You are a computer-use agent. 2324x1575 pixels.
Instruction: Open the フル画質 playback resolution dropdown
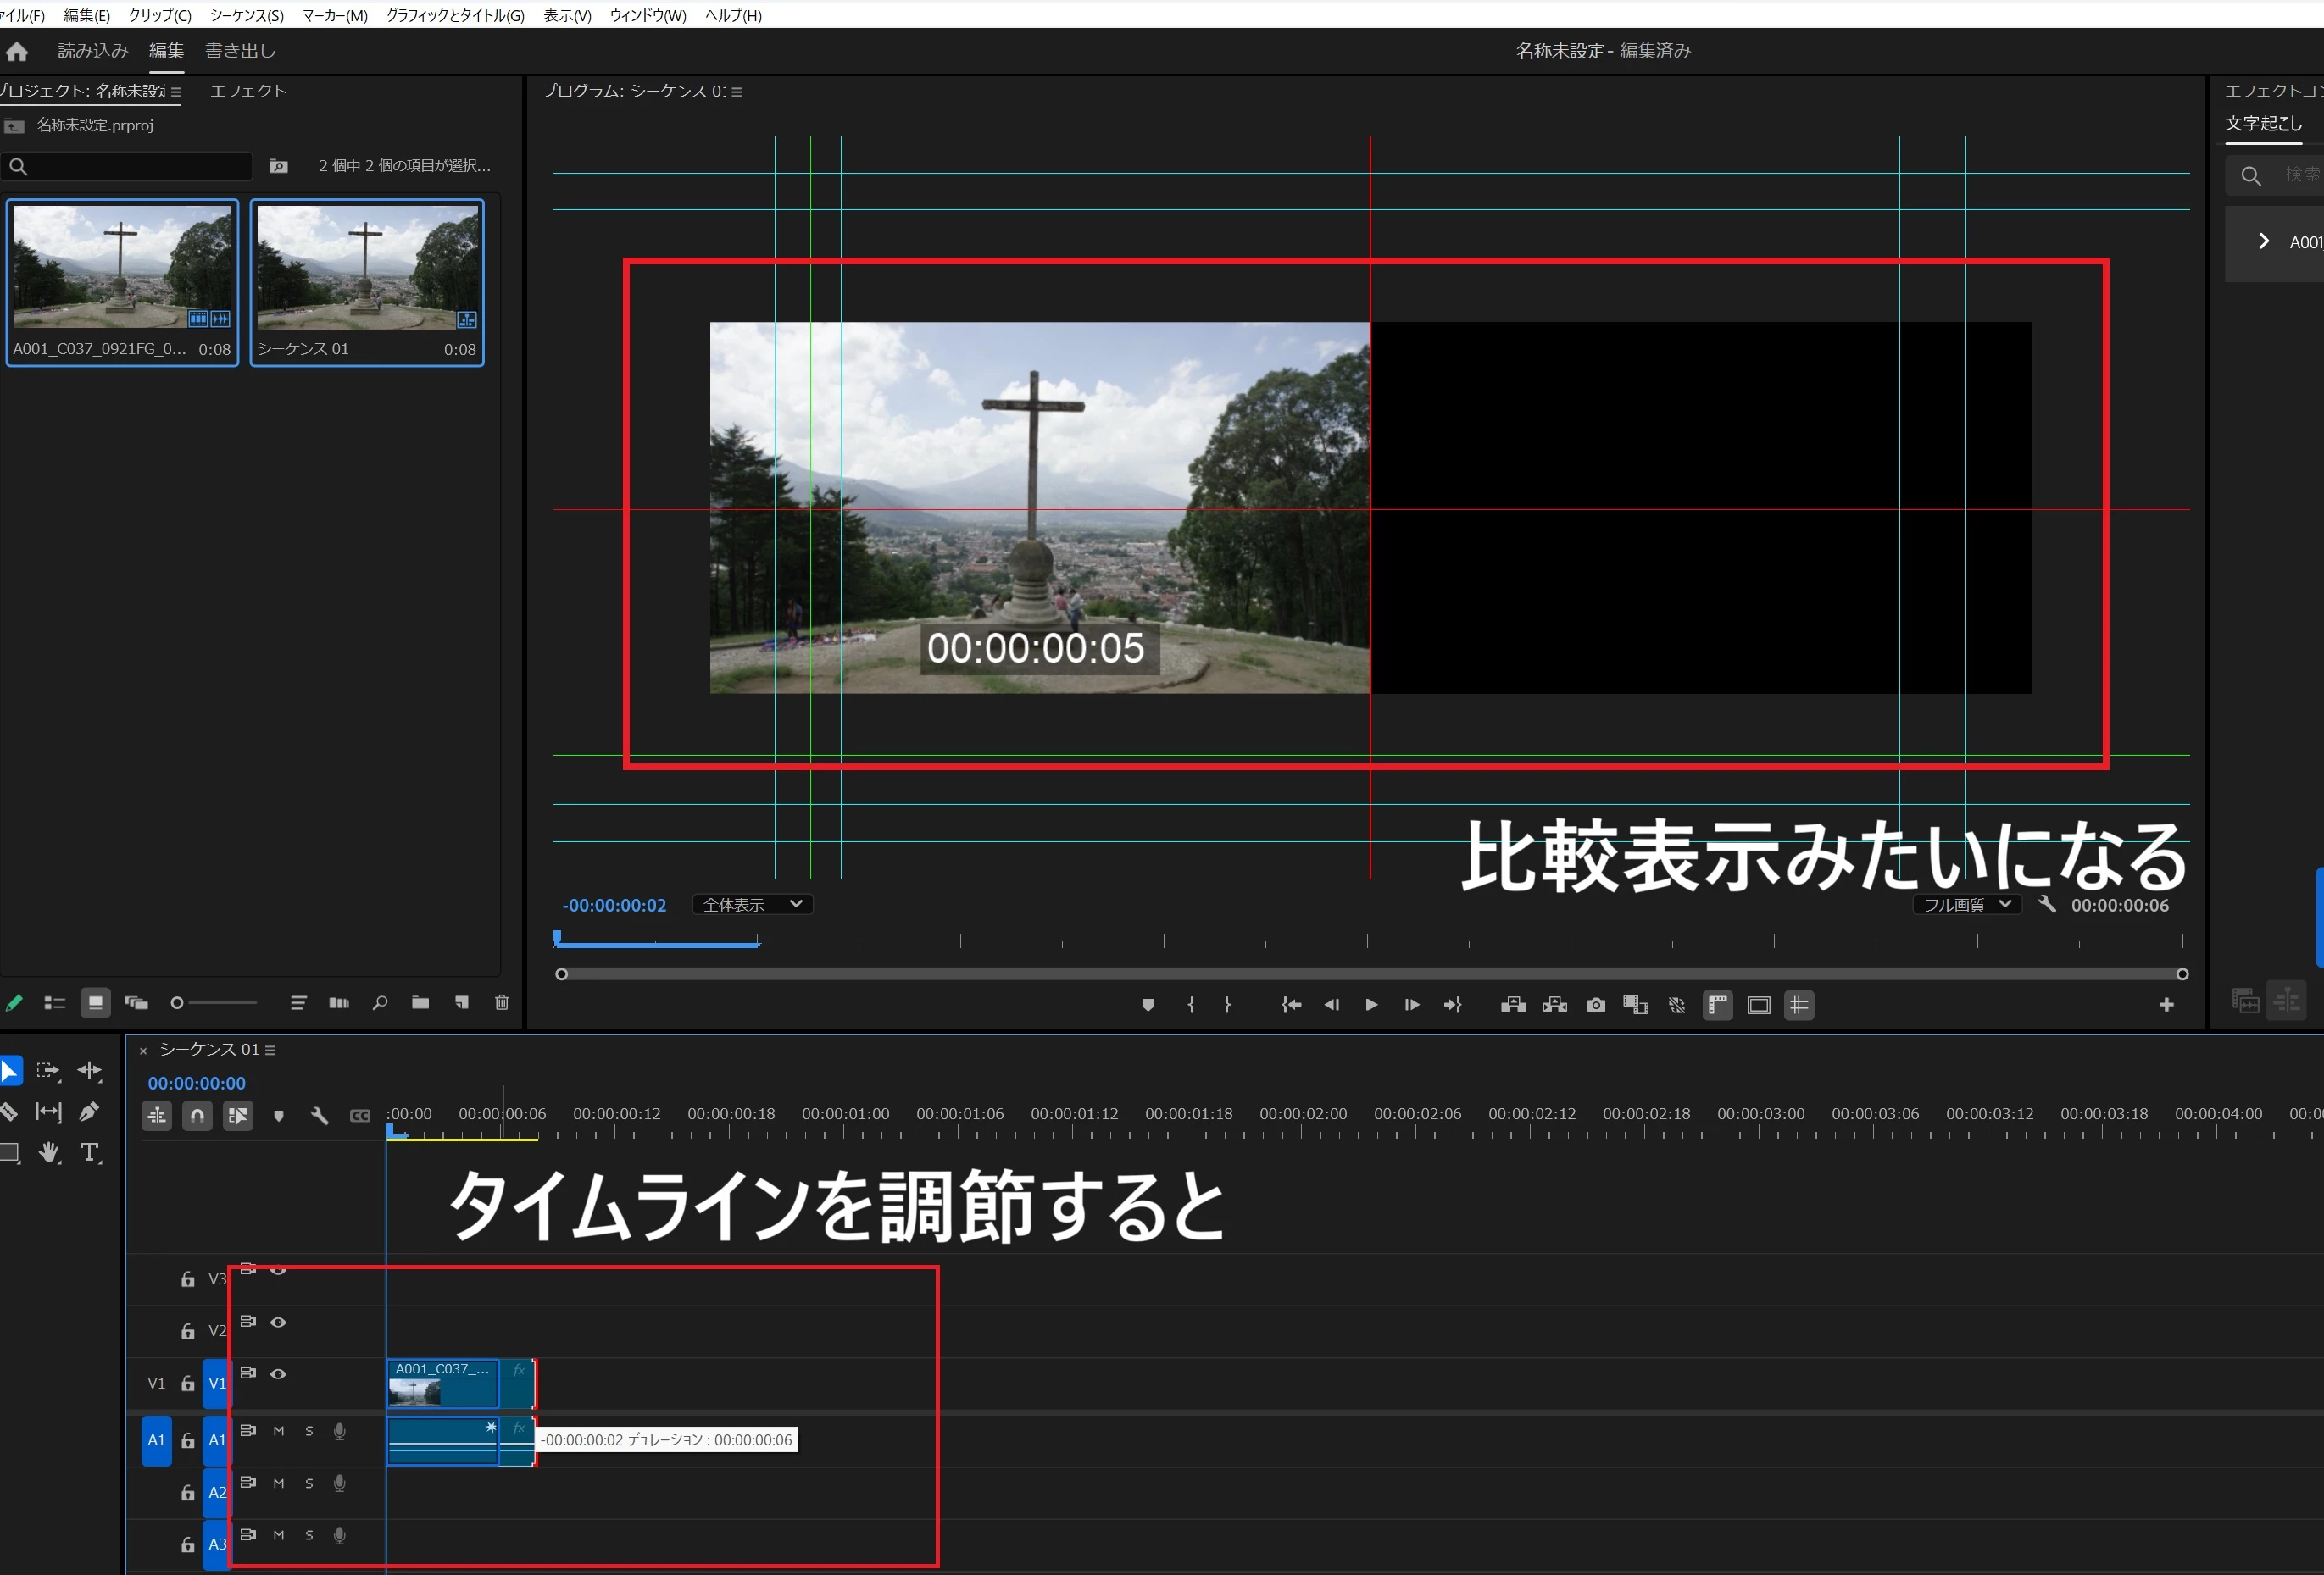[1966, 905]
